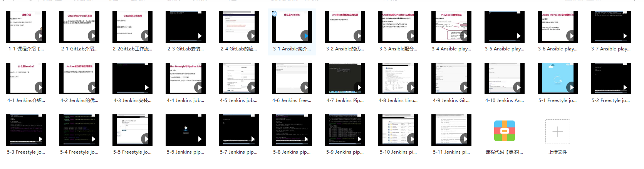The image size is (644, 169).
Task: Open the 4-1 Jenkins介绍 video thumbnail
Action: point(26,78)
